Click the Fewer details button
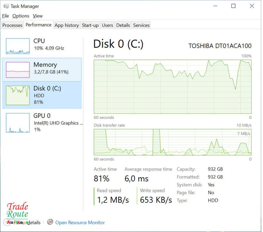 click(26, 223)
